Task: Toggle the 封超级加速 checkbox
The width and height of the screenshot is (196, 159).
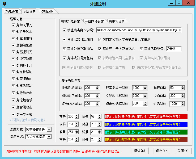Action: [13, 45]
